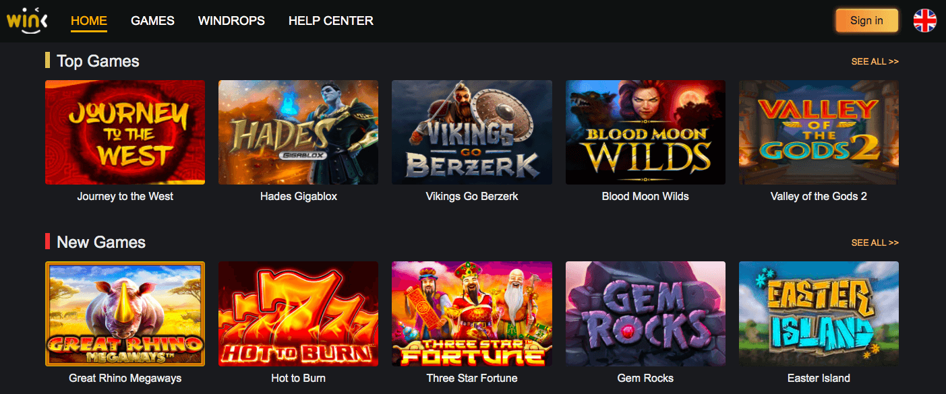Open Great Rhino Megaways game image
946x394 pixels.
coord(125,314)
